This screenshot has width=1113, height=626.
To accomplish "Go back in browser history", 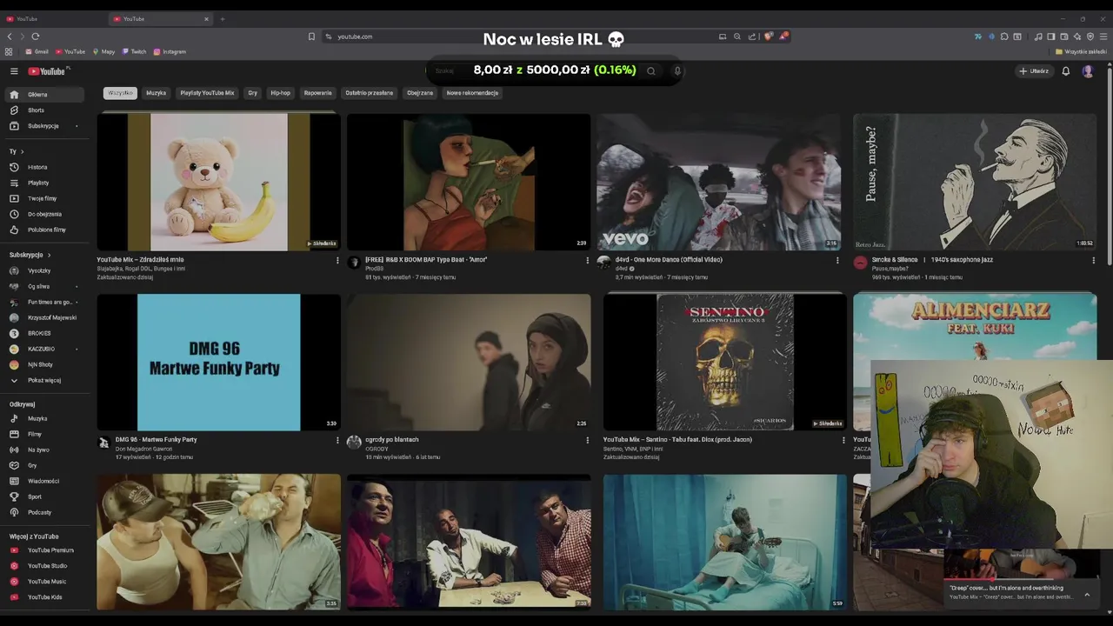I will click(x=10, y=37).
